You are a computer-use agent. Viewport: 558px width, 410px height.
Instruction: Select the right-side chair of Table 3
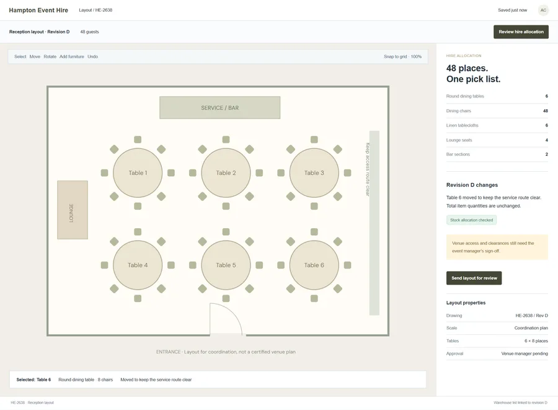point(348,172)
